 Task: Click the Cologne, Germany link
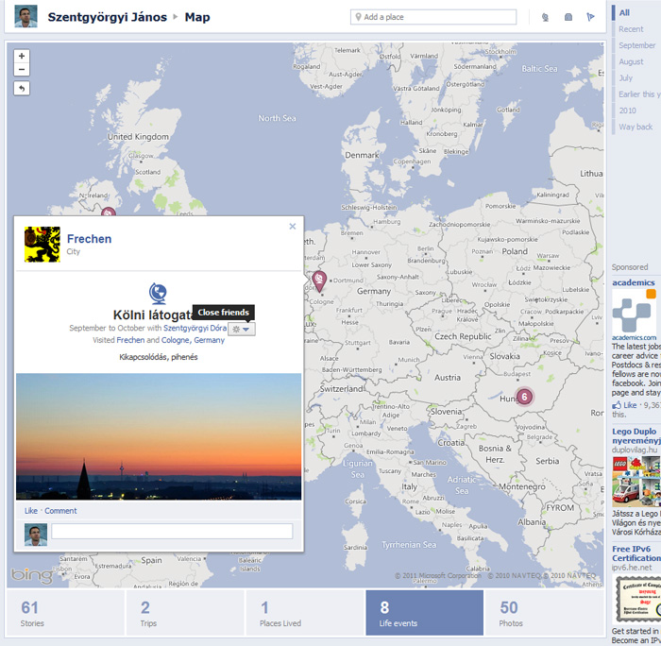click(x=193, y=340)
